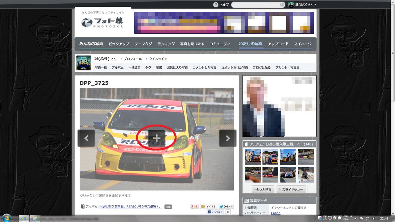Click the Twitter ツイート button
This screenshot has height=222, width=395.
click(226, 207)
